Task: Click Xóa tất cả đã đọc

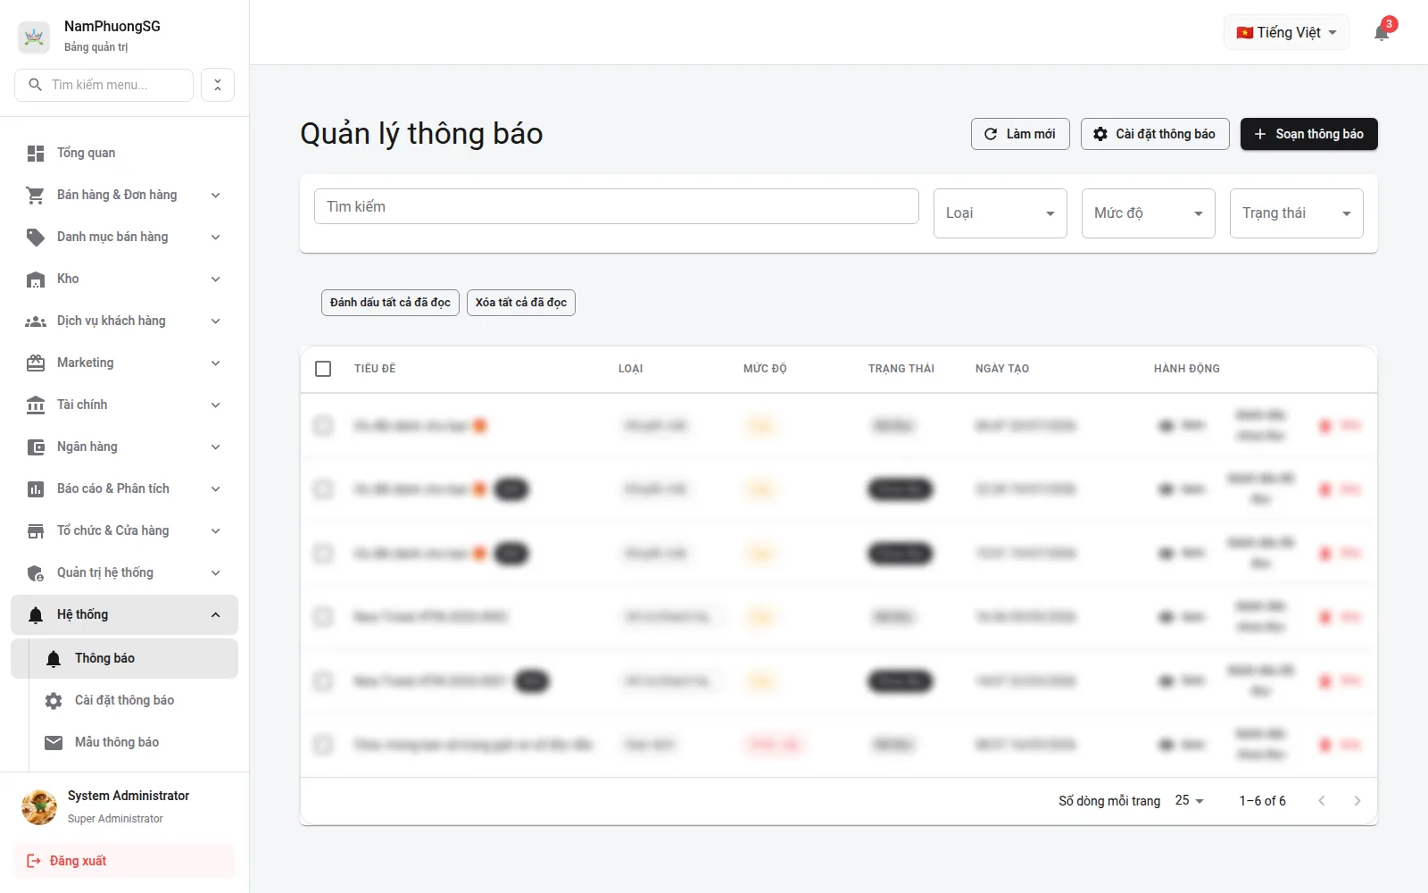Action: click(521, 303)
